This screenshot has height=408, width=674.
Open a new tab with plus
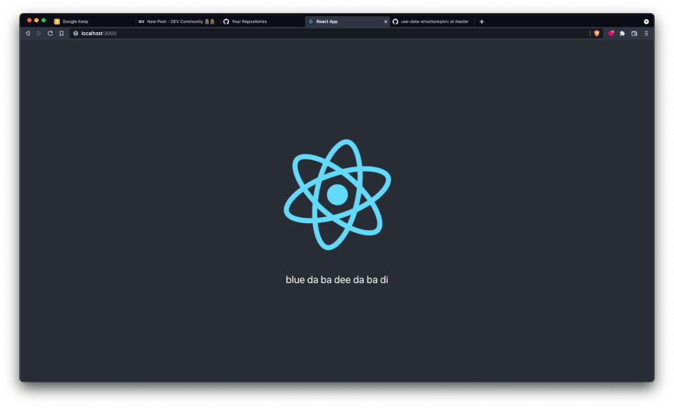[x=482, y=21]
